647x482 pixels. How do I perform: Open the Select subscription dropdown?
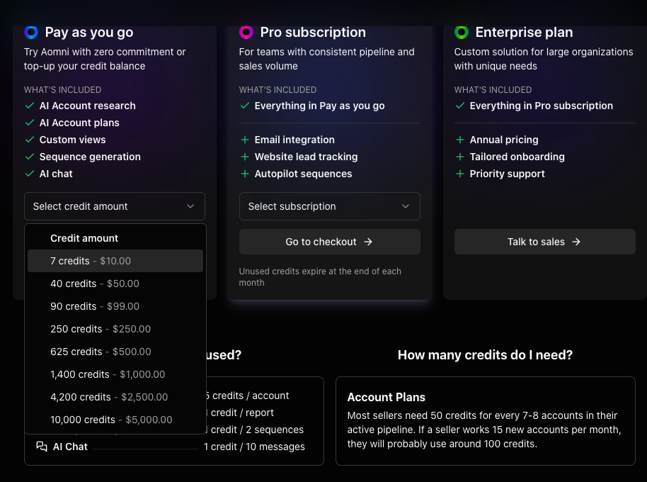329,206
